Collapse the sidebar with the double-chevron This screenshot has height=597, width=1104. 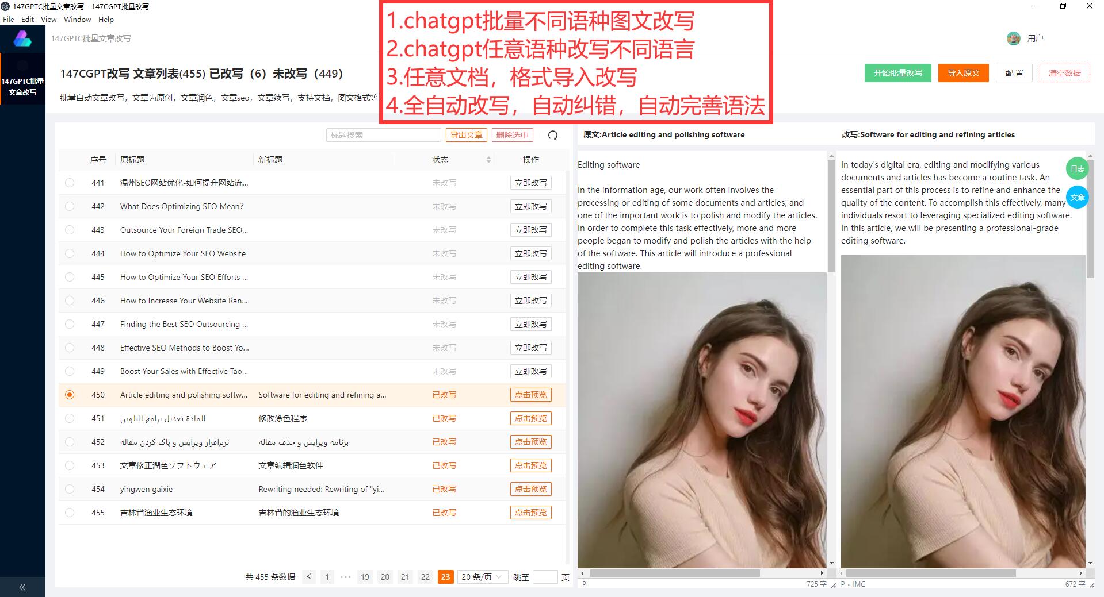click(22, 587)
